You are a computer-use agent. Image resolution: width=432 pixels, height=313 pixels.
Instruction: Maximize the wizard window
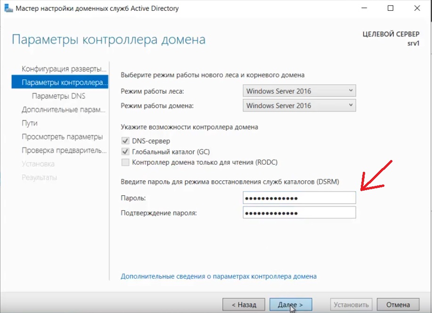pos(391,8)
